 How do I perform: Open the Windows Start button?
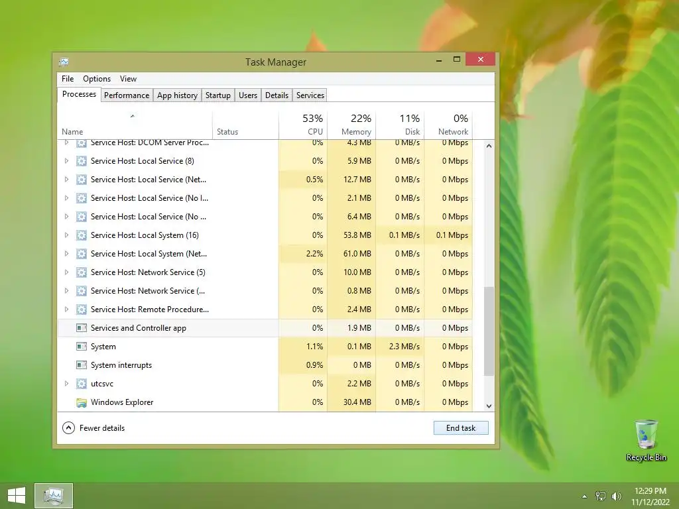pyautogui.click(x=17, y=496)
